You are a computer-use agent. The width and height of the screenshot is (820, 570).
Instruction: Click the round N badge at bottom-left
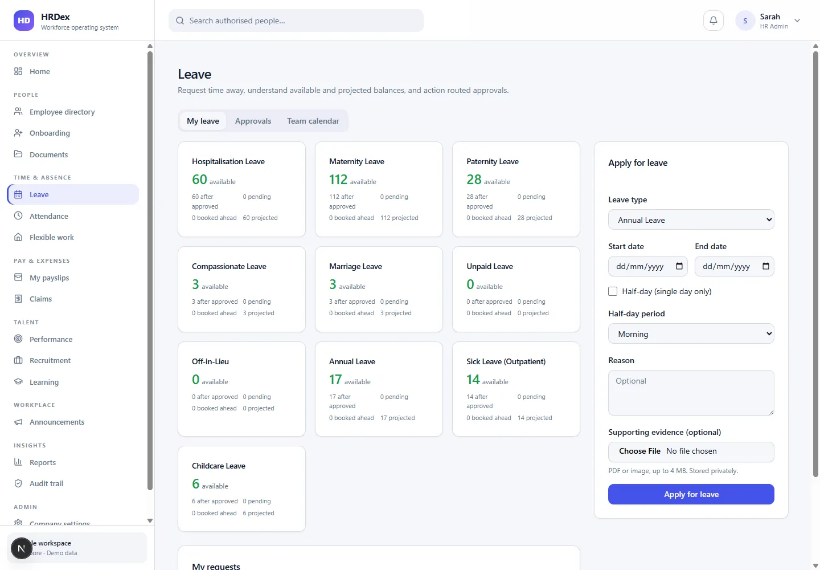pyautogui.click(x=22, y=548)
